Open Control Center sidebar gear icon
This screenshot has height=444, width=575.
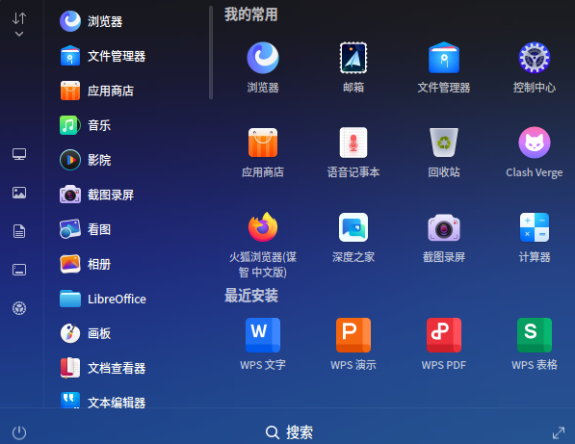(19, 308)
